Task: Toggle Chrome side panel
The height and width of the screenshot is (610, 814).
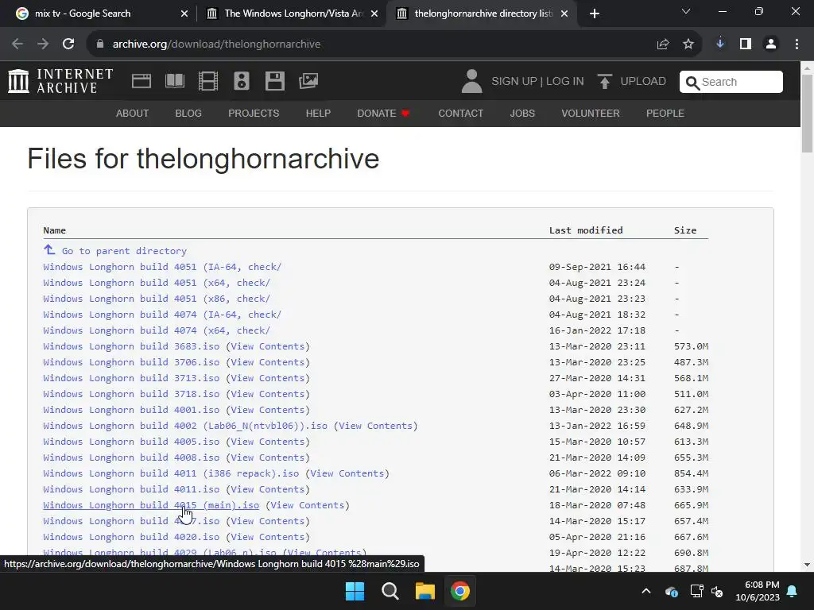Action: tap(746, 44)
